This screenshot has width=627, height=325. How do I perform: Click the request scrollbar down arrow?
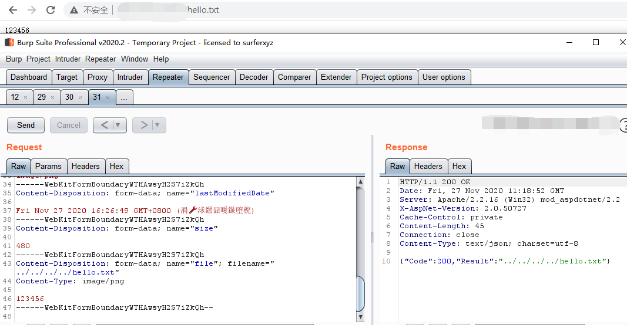(x=360, y=317)
